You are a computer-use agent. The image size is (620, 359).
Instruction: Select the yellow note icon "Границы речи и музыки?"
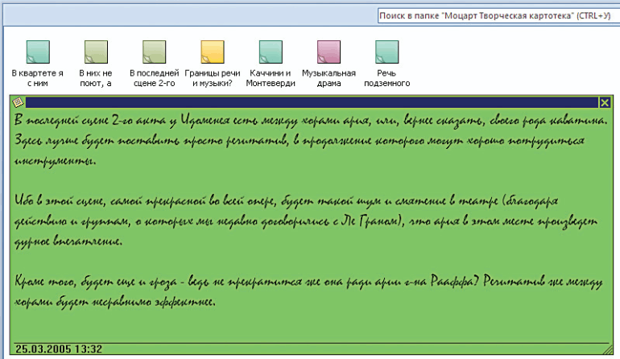click(213, 52)
